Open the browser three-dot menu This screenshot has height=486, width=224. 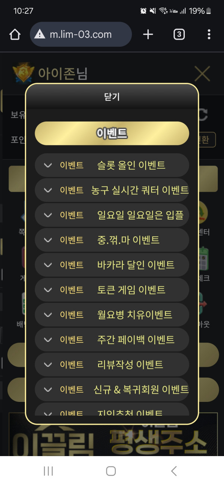coord(209,35)
